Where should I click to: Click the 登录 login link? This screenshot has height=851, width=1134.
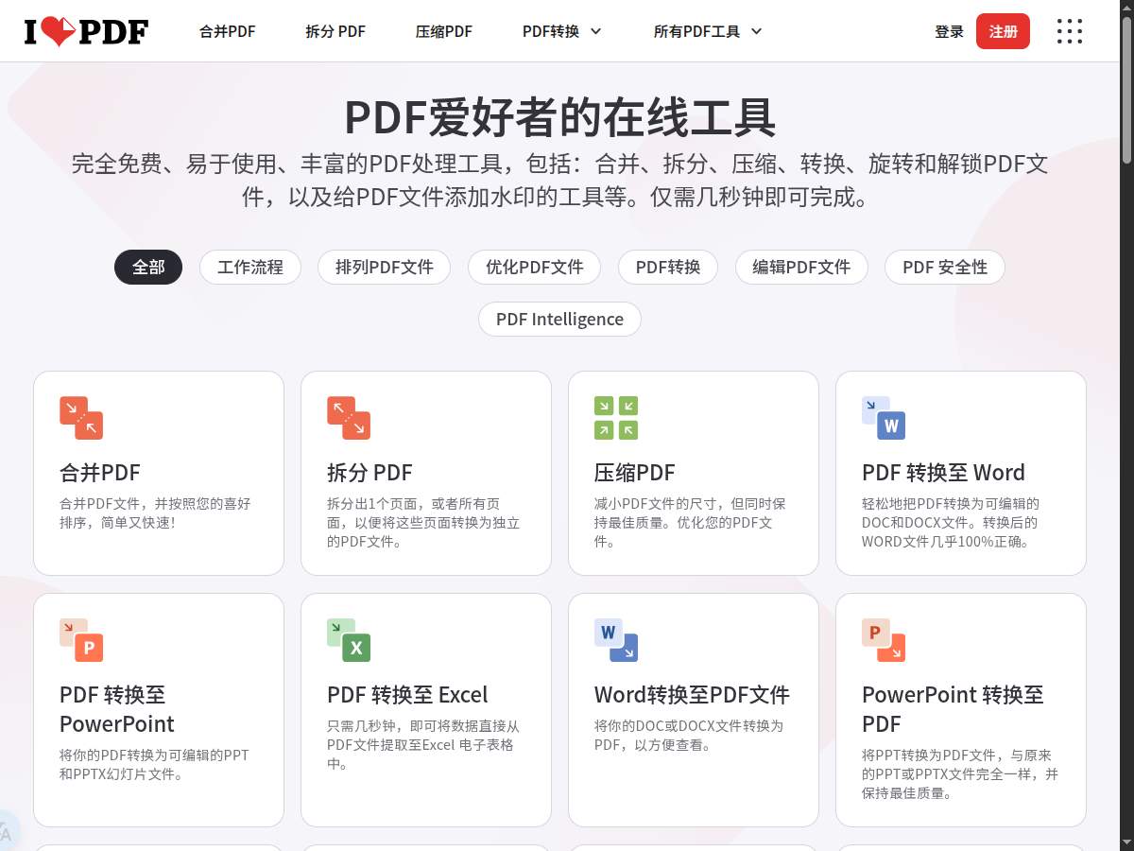click(x=949, y=30)
